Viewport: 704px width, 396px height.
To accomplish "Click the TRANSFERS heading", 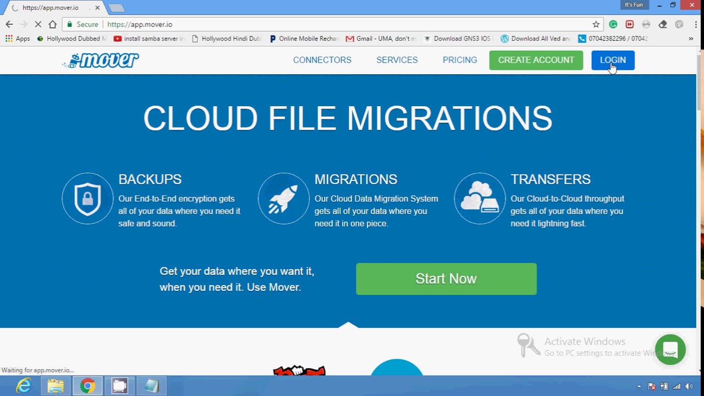I will pos(551,179).
